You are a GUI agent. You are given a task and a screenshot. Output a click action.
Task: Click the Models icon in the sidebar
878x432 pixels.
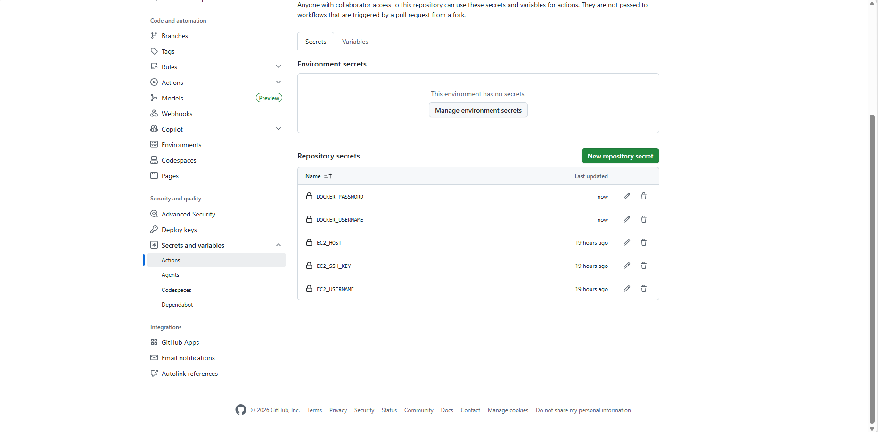(154, 98)
